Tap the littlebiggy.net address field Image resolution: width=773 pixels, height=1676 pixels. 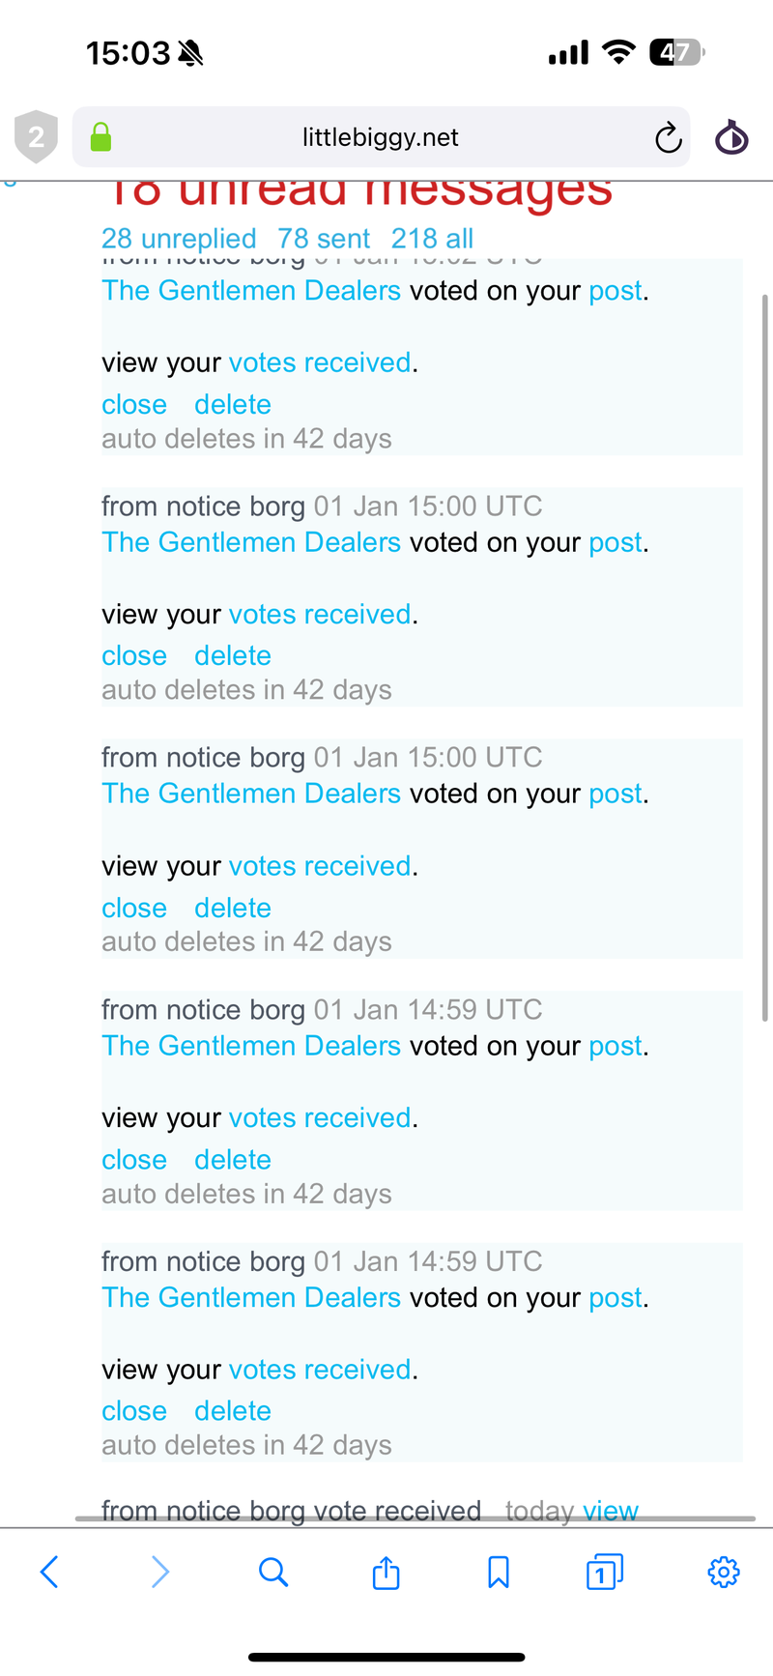380,137
